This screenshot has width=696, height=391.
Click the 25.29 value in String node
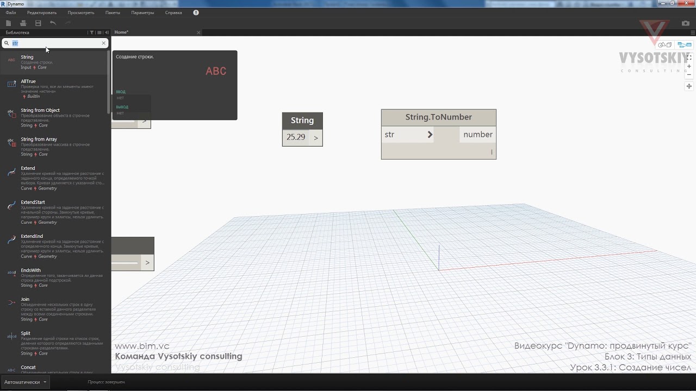coord(296,137)
